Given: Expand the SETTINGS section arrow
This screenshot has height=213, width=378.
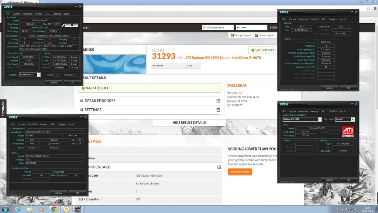Looking at the screenshot, I should pyautogui.click(x=218, y=110).
